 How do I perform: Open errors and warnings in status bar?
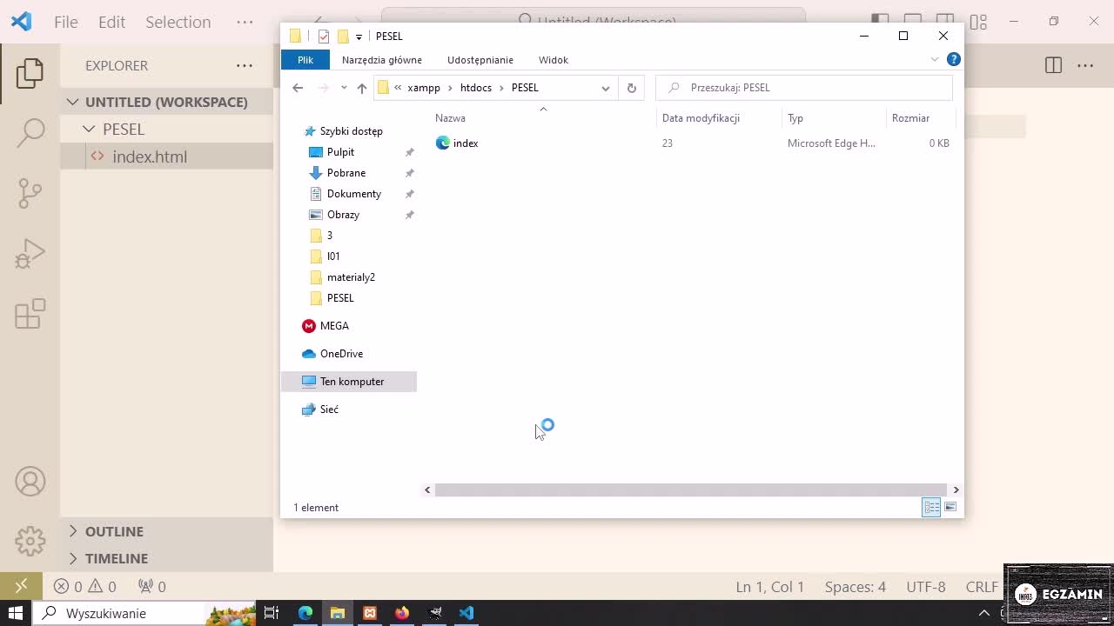pyautogui.click(x=85, y=587)
